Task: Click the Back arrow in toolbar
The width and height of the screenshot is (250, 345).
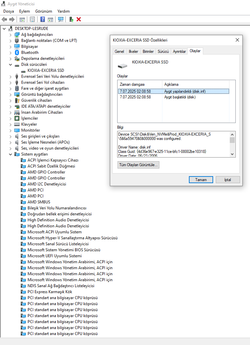Action: coord(4,19)
